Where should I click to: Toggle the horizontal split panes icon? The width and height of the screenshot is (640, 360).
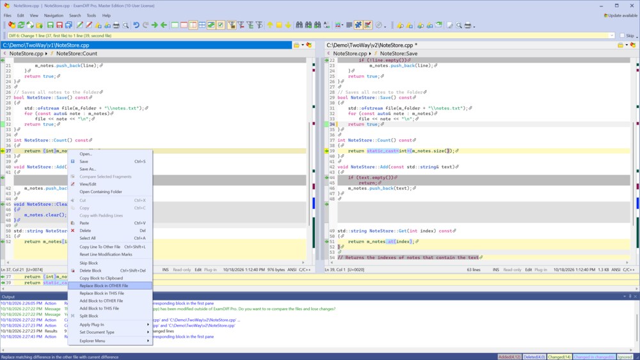pyautogui.click(x=202, y=26)
